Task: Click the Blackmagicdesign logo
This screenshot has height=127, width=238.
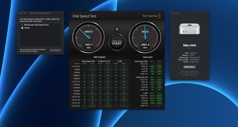Action: [x=151, y=16]
